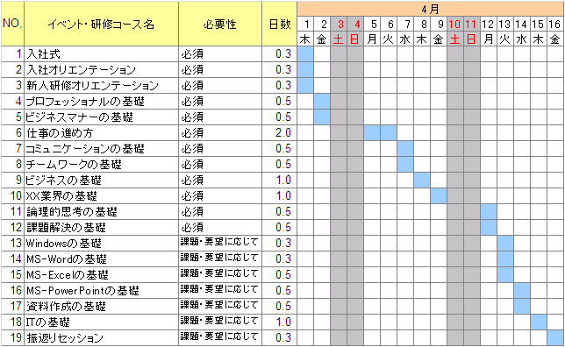Select the 入社オリエンテーション cell
Screen dimensions: 565x347
point(101,70)
